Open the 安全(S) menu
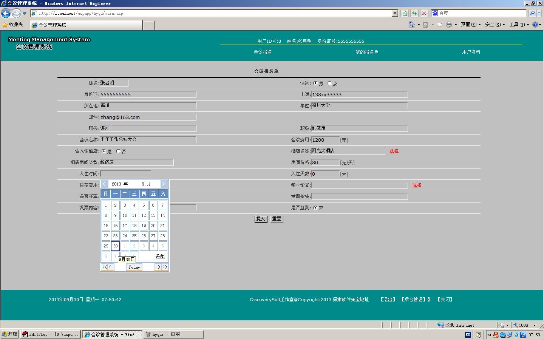 point(495,25)
